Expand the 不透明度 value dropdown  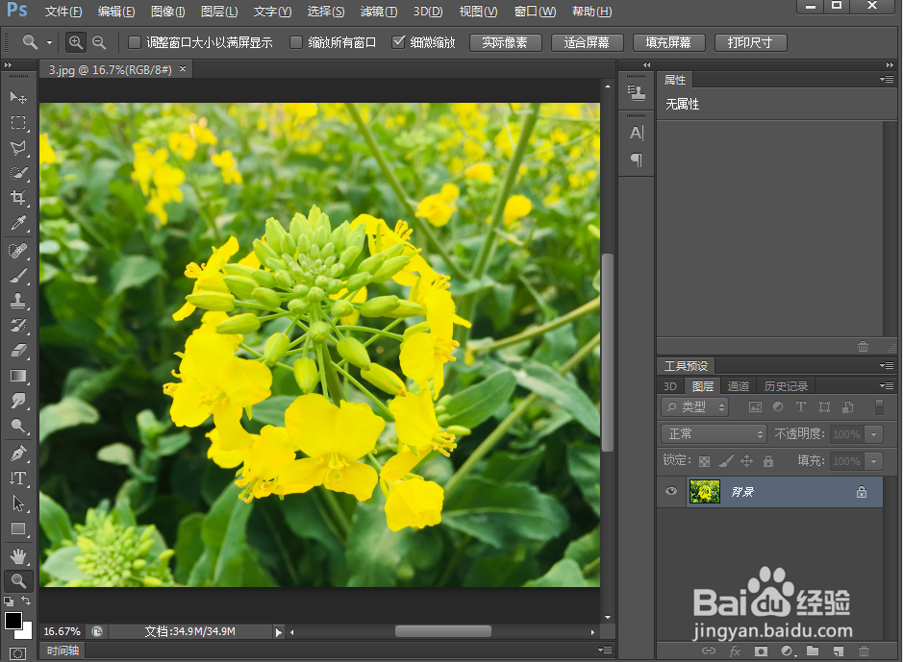(873, 433)
